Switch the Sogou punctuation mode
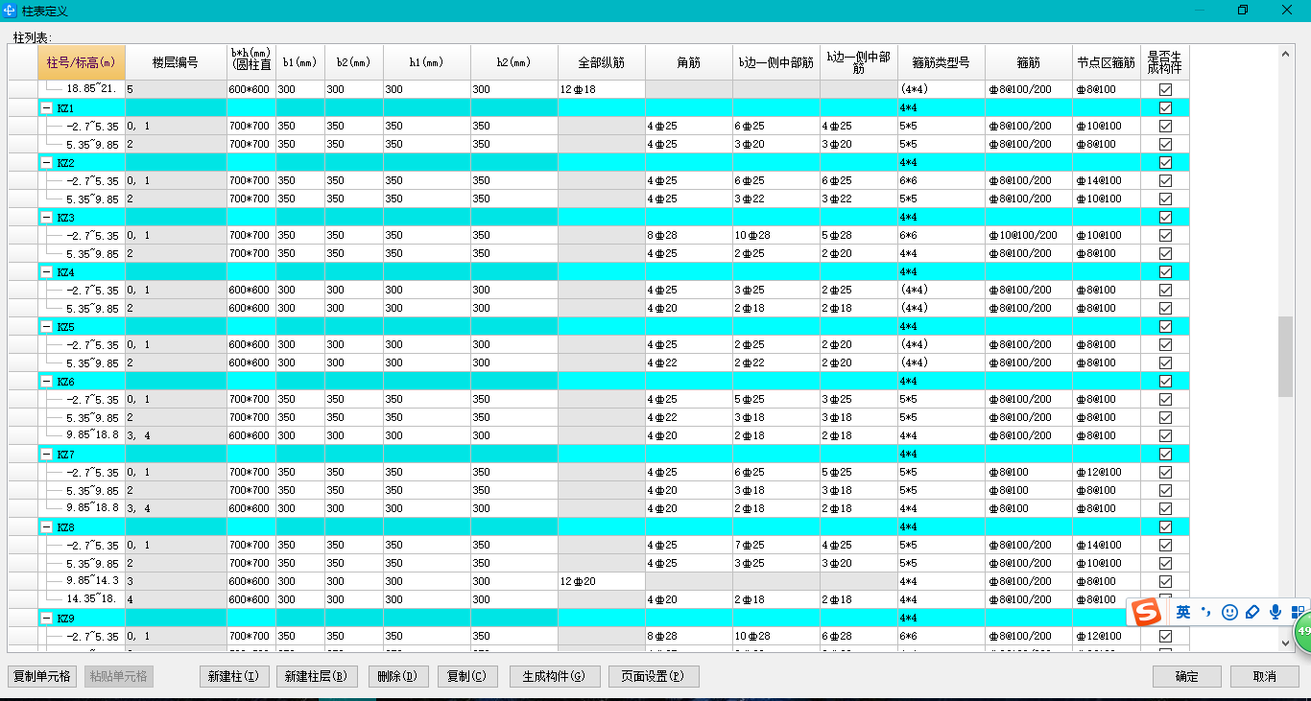This screenshot has width=1311, height=701. point(1205,612)
